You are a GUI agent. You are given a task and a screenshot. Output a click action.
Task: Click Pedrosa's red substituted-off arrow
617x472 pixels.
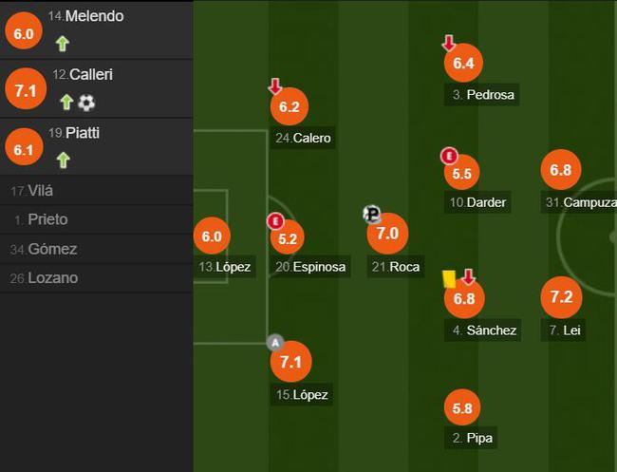[x=449, y=44]
